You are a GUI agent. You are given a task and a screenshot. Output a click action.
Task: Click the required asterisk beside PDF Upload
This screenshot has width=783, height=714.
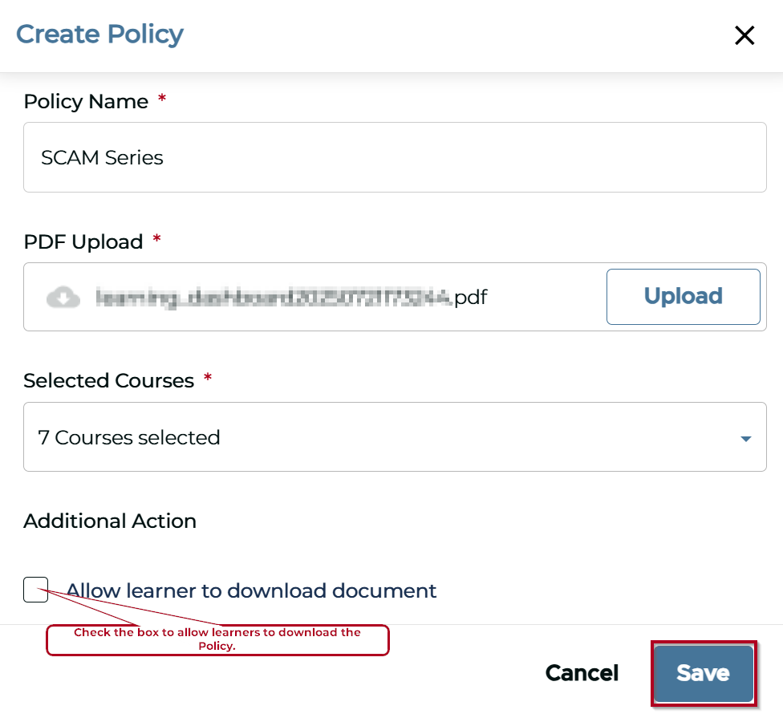156,239
